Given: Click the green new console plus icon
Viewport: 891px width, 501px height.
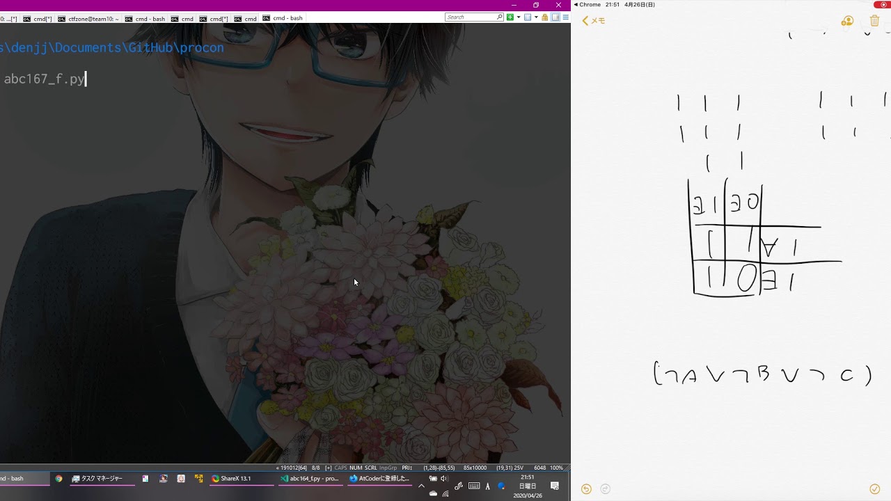Looking at the screenshot, I should (x=510, y=17).
